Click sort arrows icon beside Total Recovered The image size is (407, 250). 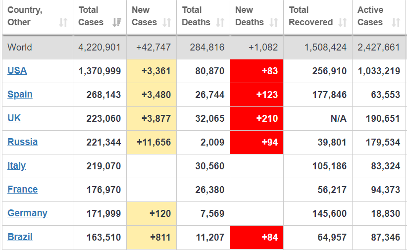click(343, 22)
